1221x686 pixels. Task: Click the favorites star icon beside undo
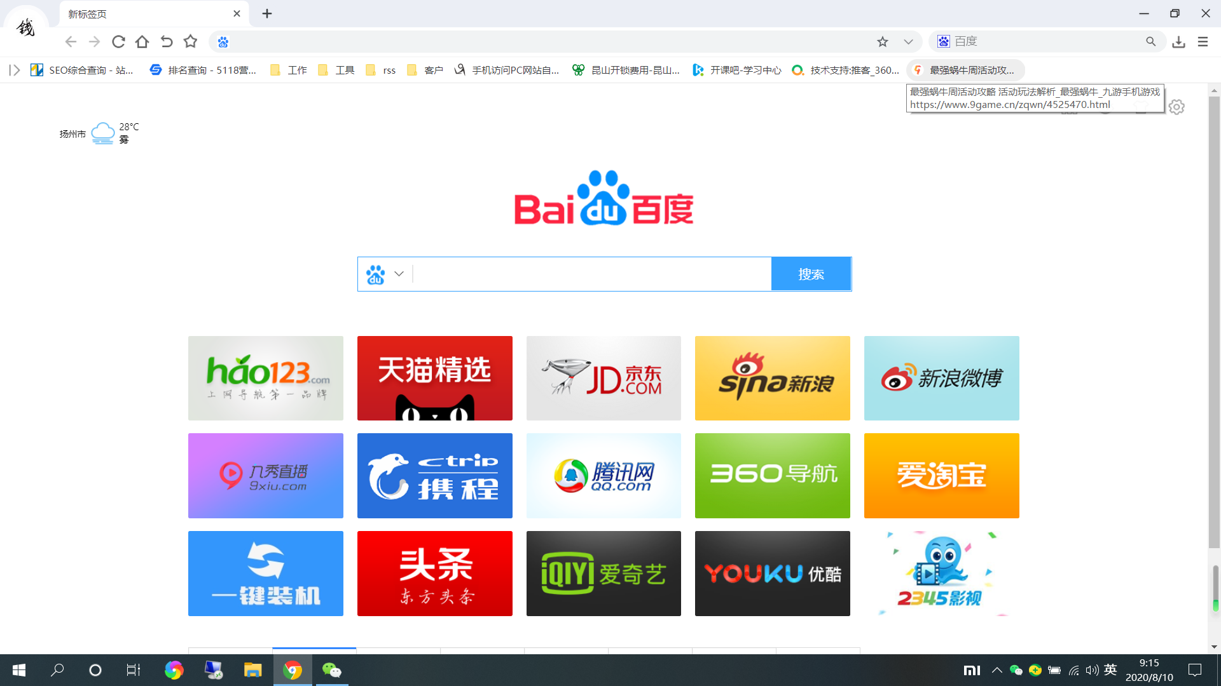click(190, 42)
